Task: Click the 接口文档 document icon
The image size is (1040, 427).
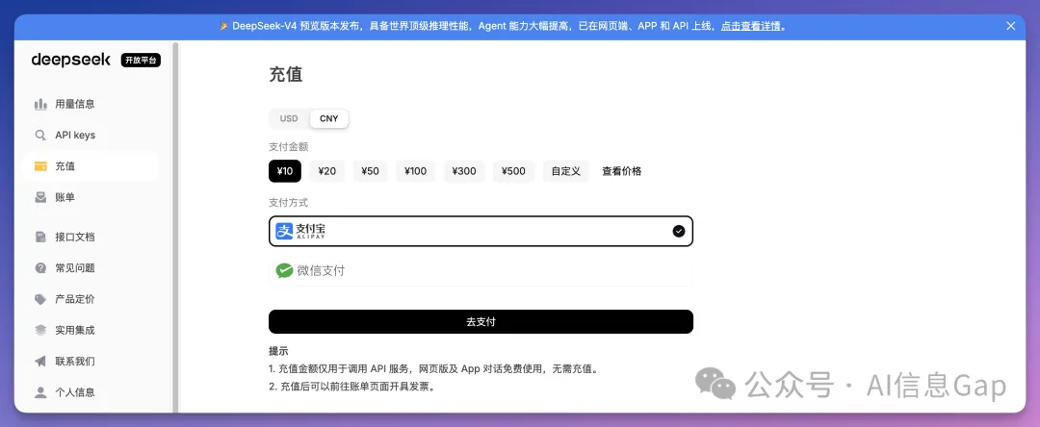Action: pyautogui.click(x=40, y=237)
